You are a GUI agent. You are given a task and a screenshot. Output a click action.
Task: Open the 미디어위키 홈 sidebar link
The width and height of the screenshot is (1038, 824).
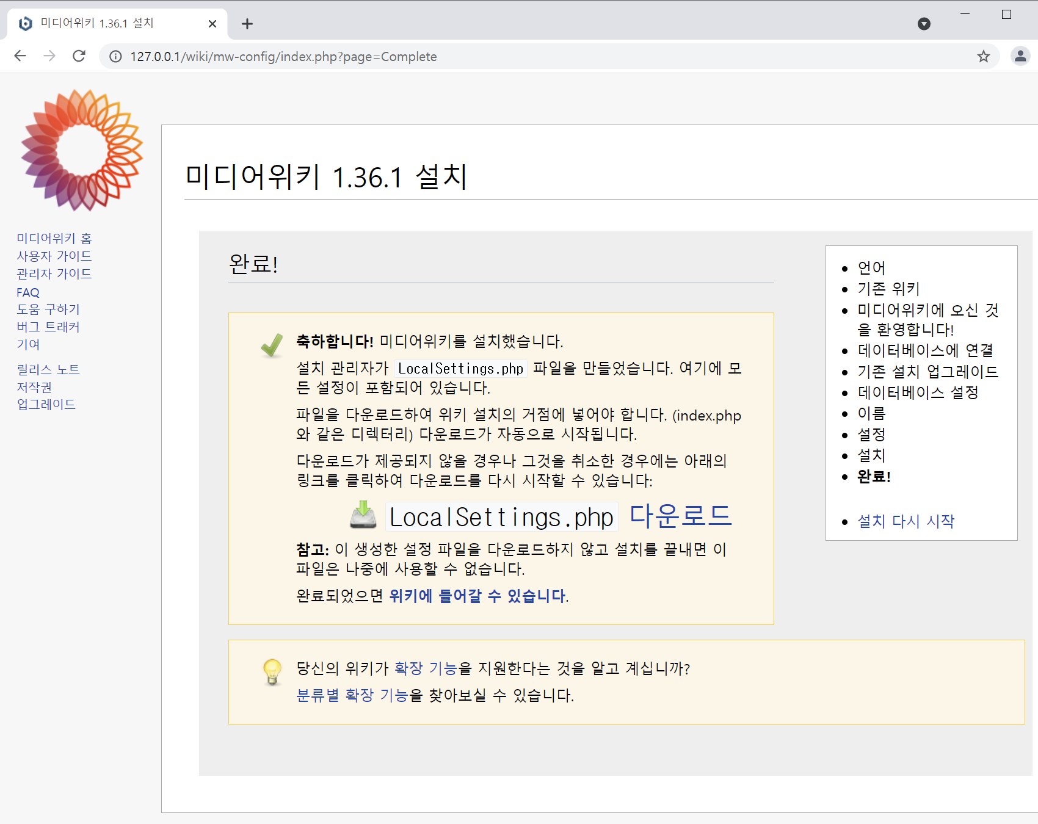pos(54,238)
